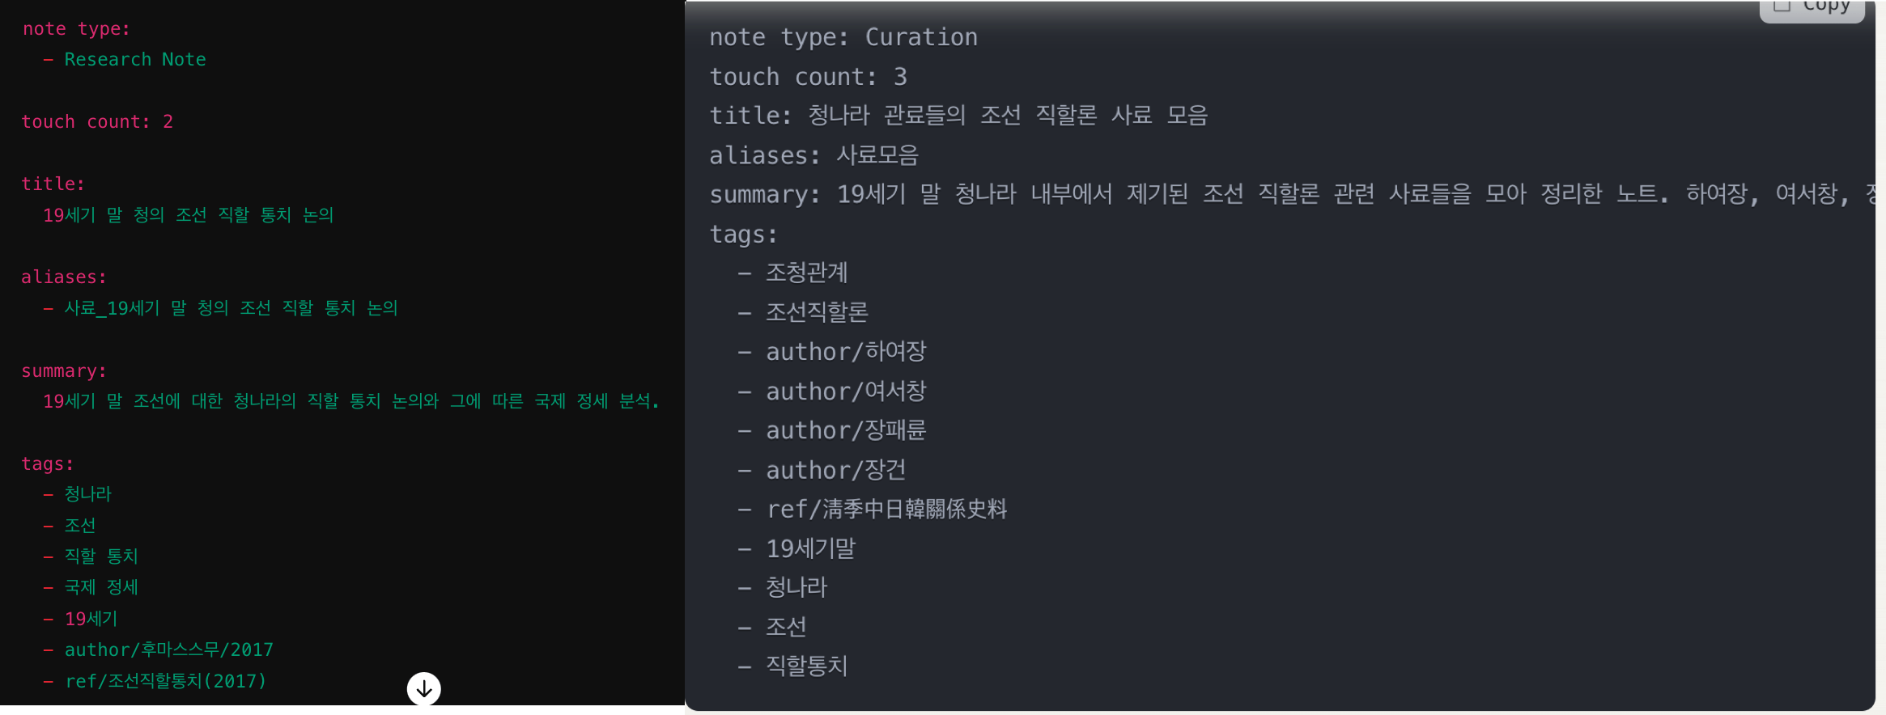Image resolution: width=1886 pixels, height=715 pixels.
Task: Click the title line 청나라 관료들의 조선 직할론
Action: tap(958, 116)
